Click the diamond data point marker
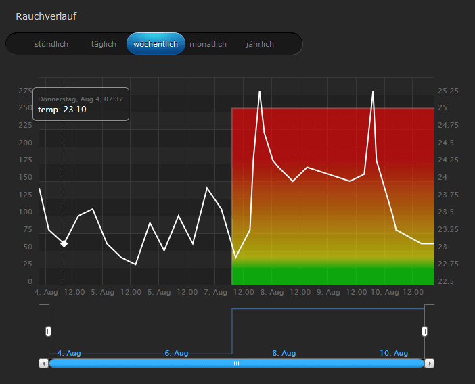 pos(64,243)
